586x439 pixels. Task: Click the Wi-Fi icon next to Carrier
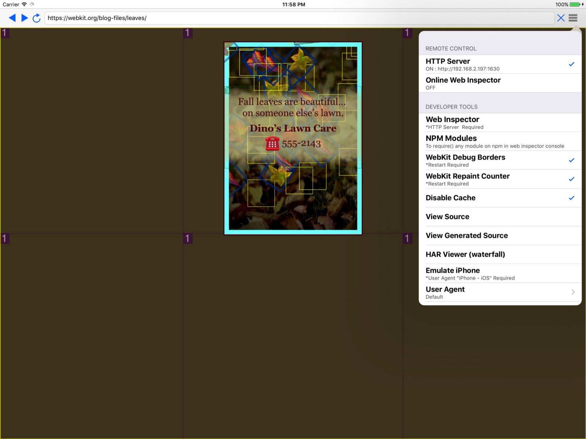(24, 4)
